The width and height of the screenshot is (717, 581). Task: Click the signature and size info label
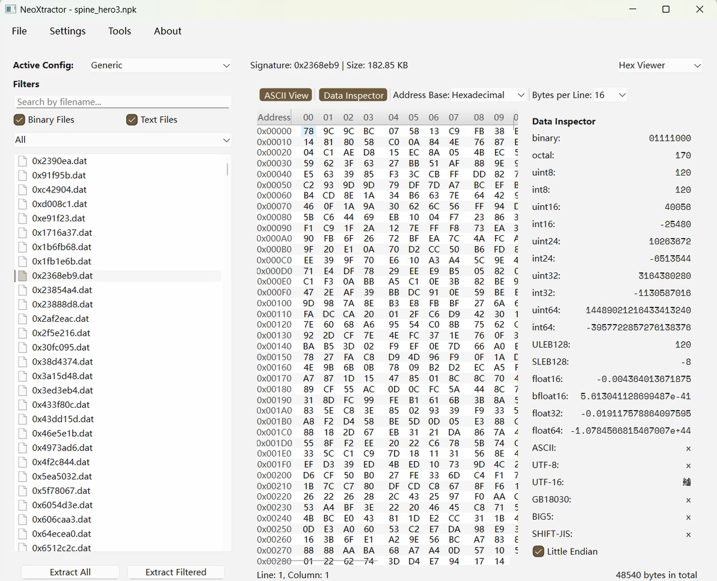[x=329, y=66]
